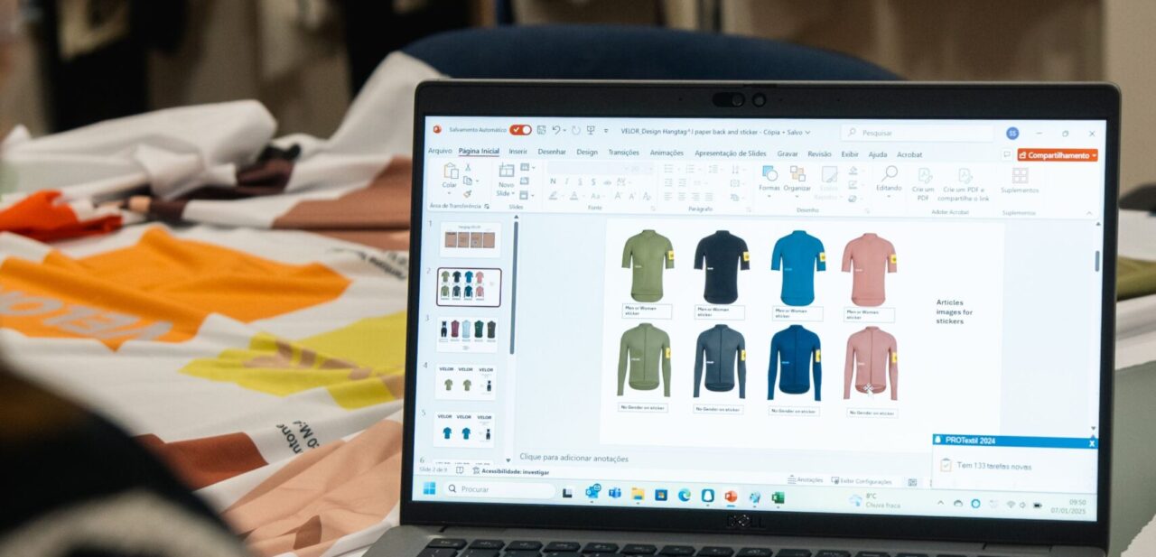Image resolution: width=1156 pixels, height=557 pixels.
Task: Click 'Clique para adicionar anotações' notes area
Action: [573, 458]
